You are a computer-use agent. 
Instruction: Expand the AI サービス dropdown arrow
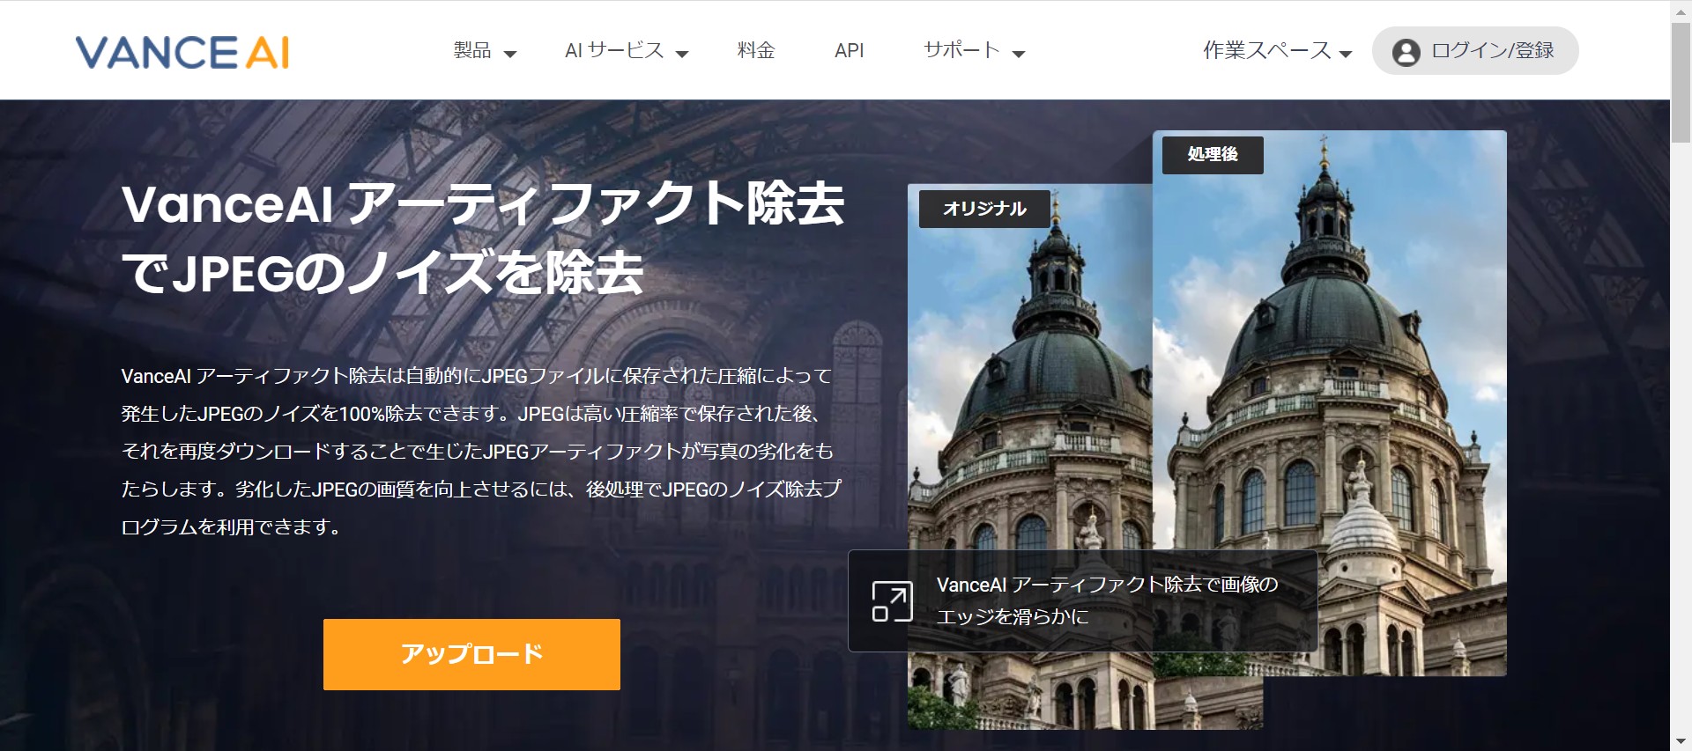[x=681, y=54]
